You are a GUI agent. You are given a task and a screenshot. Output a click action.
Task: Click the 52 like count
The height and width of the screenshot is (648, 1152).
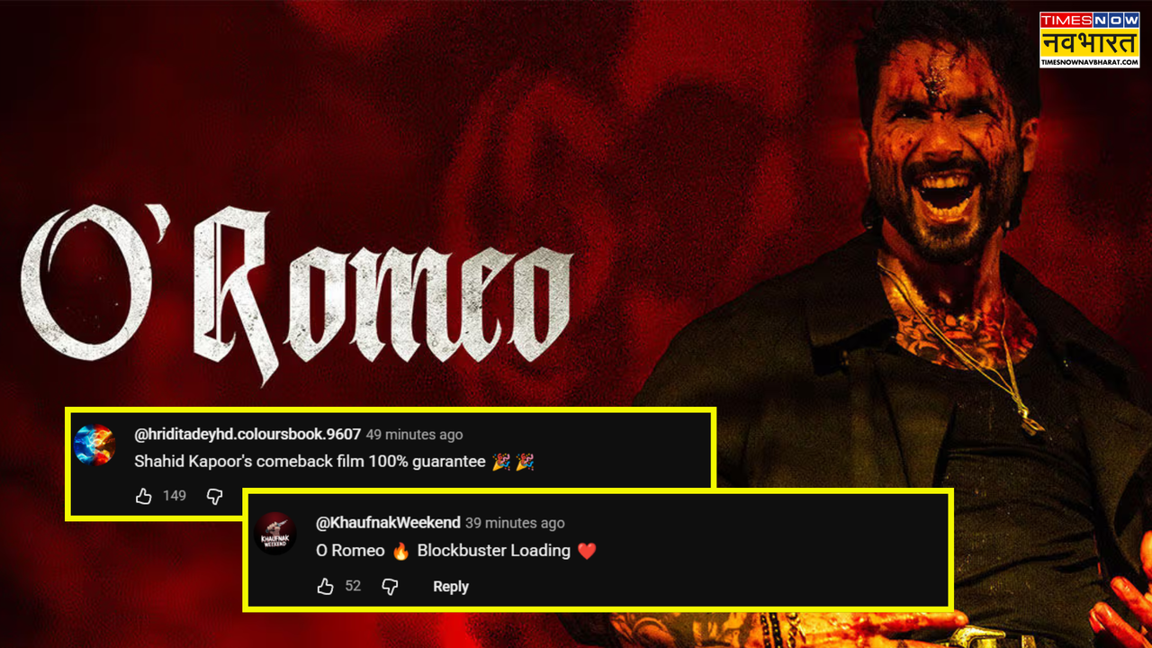[353, 586]
